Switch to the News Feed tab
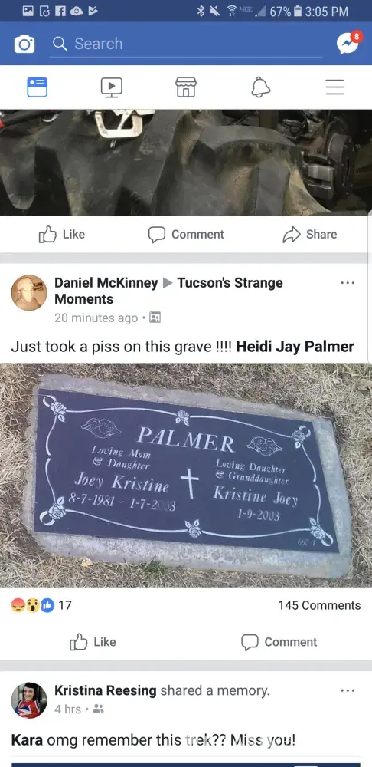The width and height of the screenshot is (372, 767). click(x=37, y=87)
